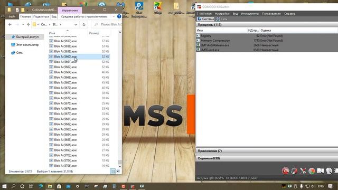Click the Explorer search box
Viewport: 338px width, 190px height.
107,25
